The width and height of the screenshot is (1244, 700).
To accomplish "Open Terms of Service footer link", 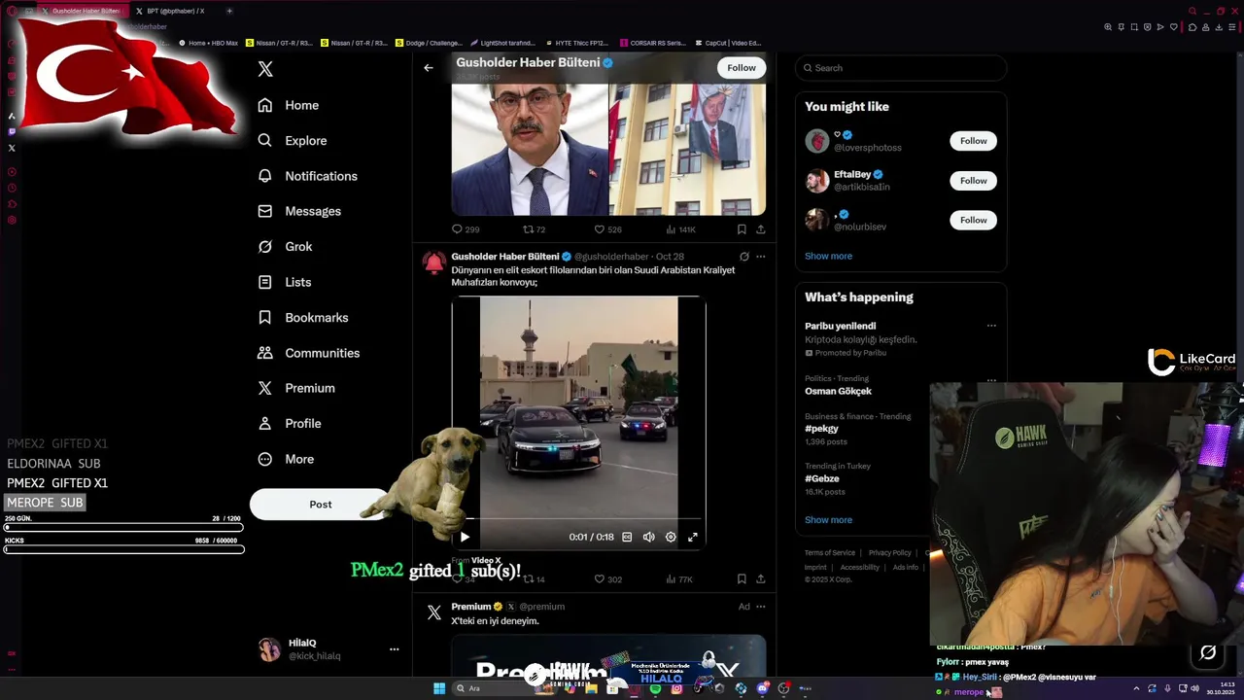I will pos(830,552).
